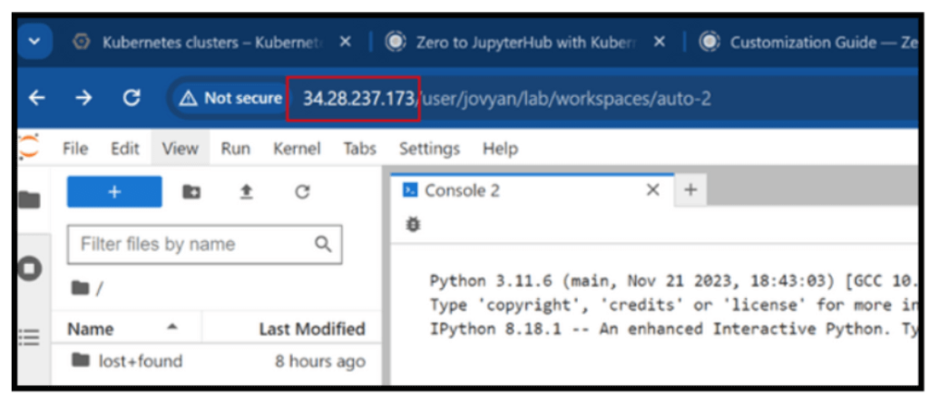The height and width of the screenshot is (397, 929).
Task: Close the Kubernetes clusters browser tab
Action: (346, 43)
